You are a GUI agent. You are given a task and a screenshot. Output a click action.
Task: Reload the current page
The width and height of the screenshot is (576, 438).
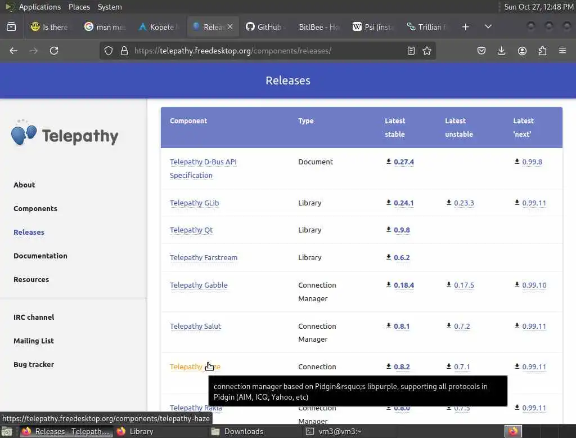click(54, 51)
